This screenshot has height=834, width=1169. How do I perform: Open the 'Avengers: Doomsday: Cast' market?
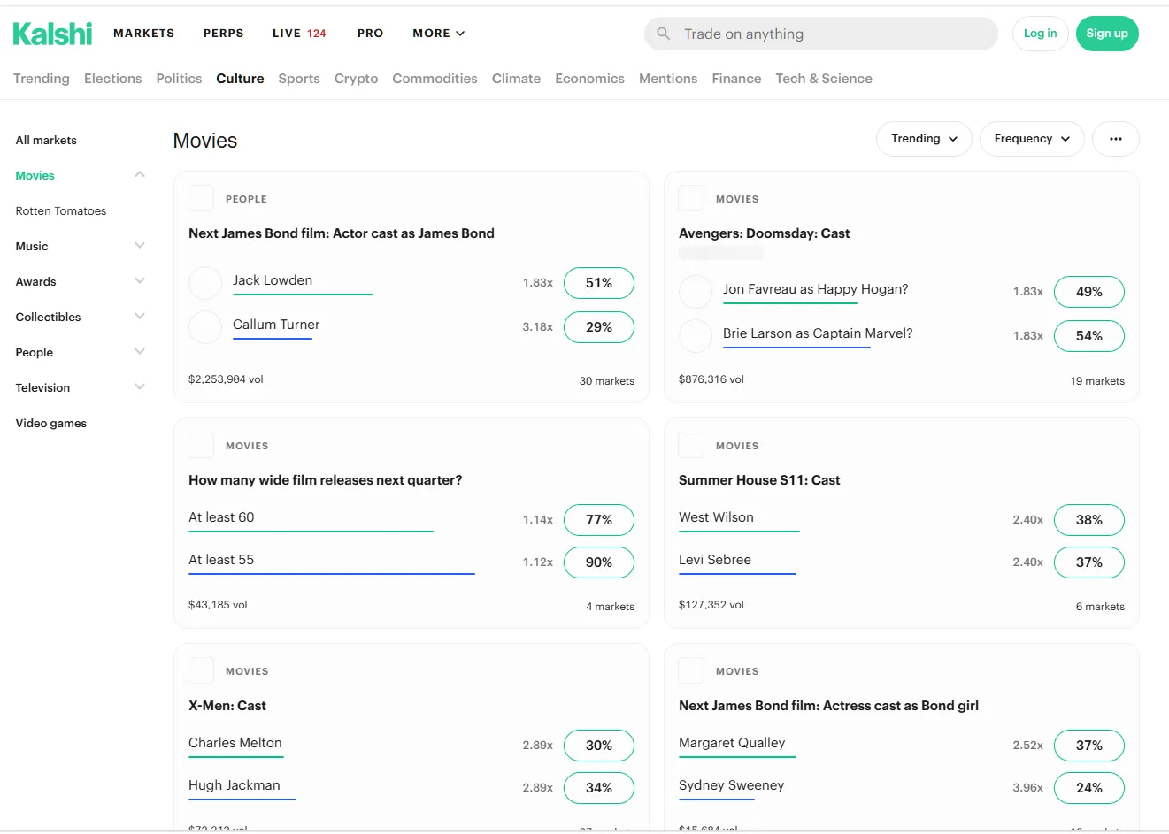click(765, 233)
